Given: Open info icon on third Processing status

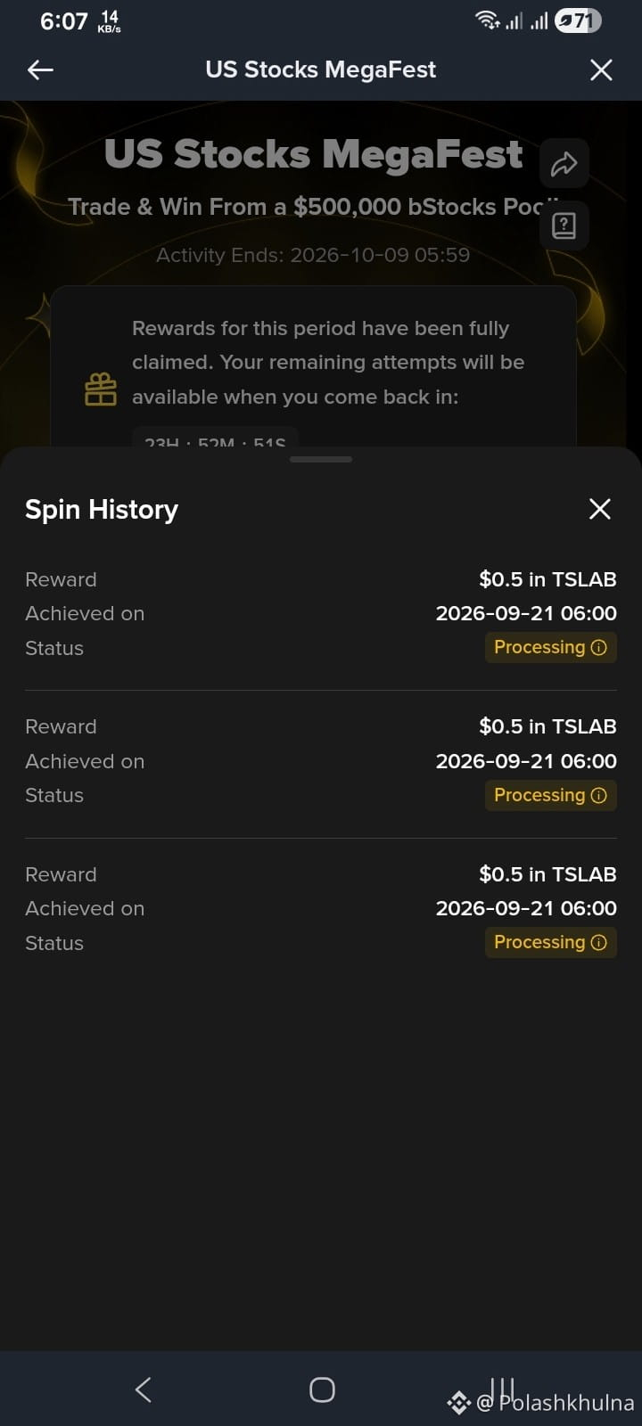Looking at the screenshot, I should (x=599, y=943).
